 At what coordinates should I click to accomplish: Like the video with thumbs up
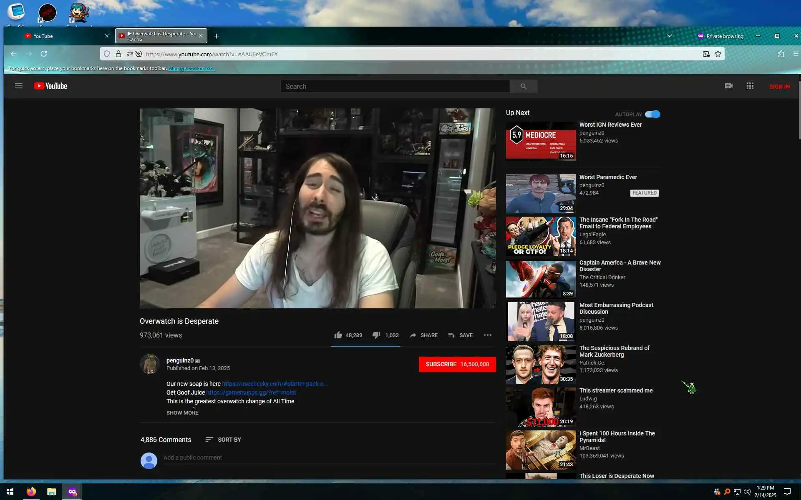338,335
